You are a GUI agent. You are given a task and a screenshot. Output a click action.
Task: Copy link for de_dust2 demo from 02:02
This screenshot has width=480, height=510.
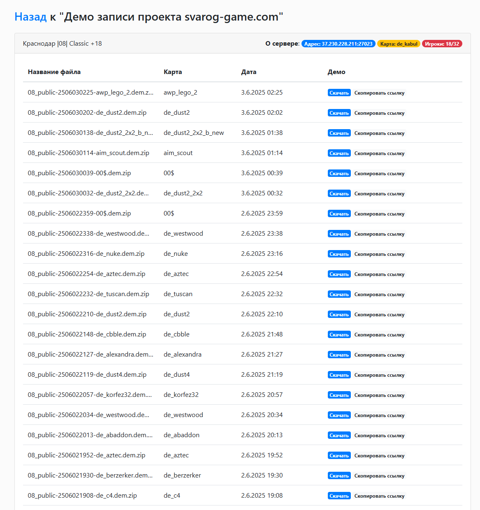click(380, 113)
